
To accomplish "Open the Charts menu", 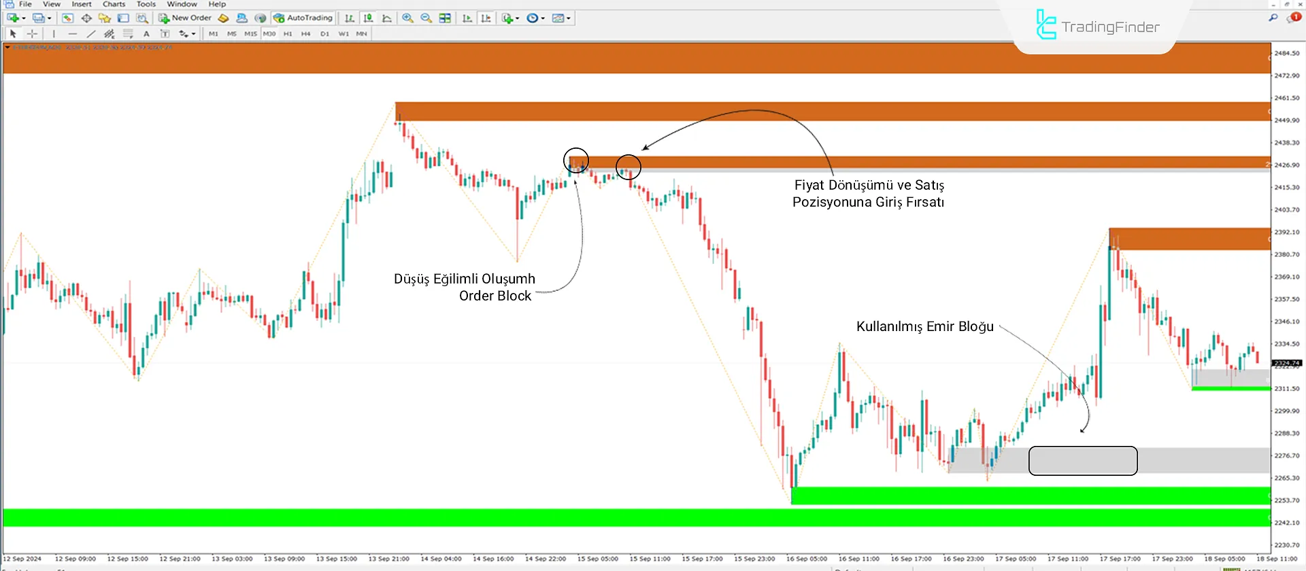I will pyautogui.click(x=114, y=4).
